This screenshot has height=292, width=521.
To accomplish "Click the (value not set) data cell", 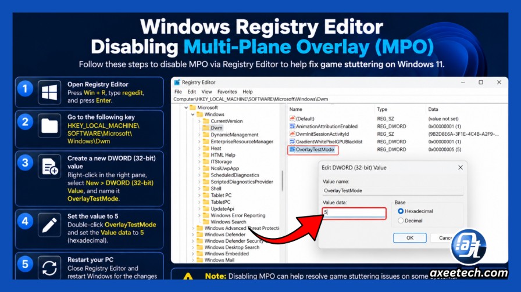I will click(443, 118).
